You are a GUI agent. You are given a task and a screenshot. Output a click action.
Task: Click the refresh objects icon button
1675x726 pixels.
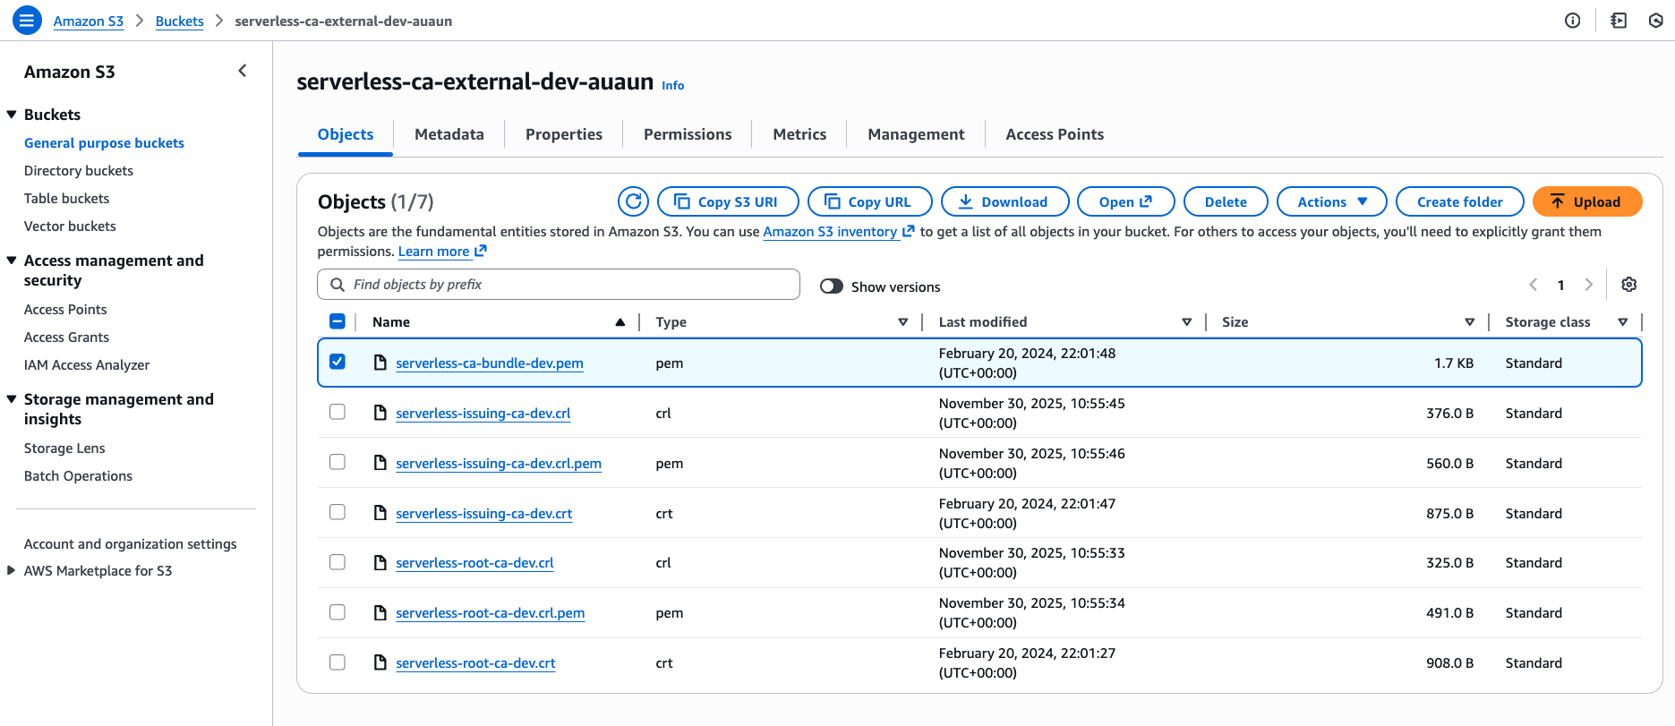(x=633, y=201)
